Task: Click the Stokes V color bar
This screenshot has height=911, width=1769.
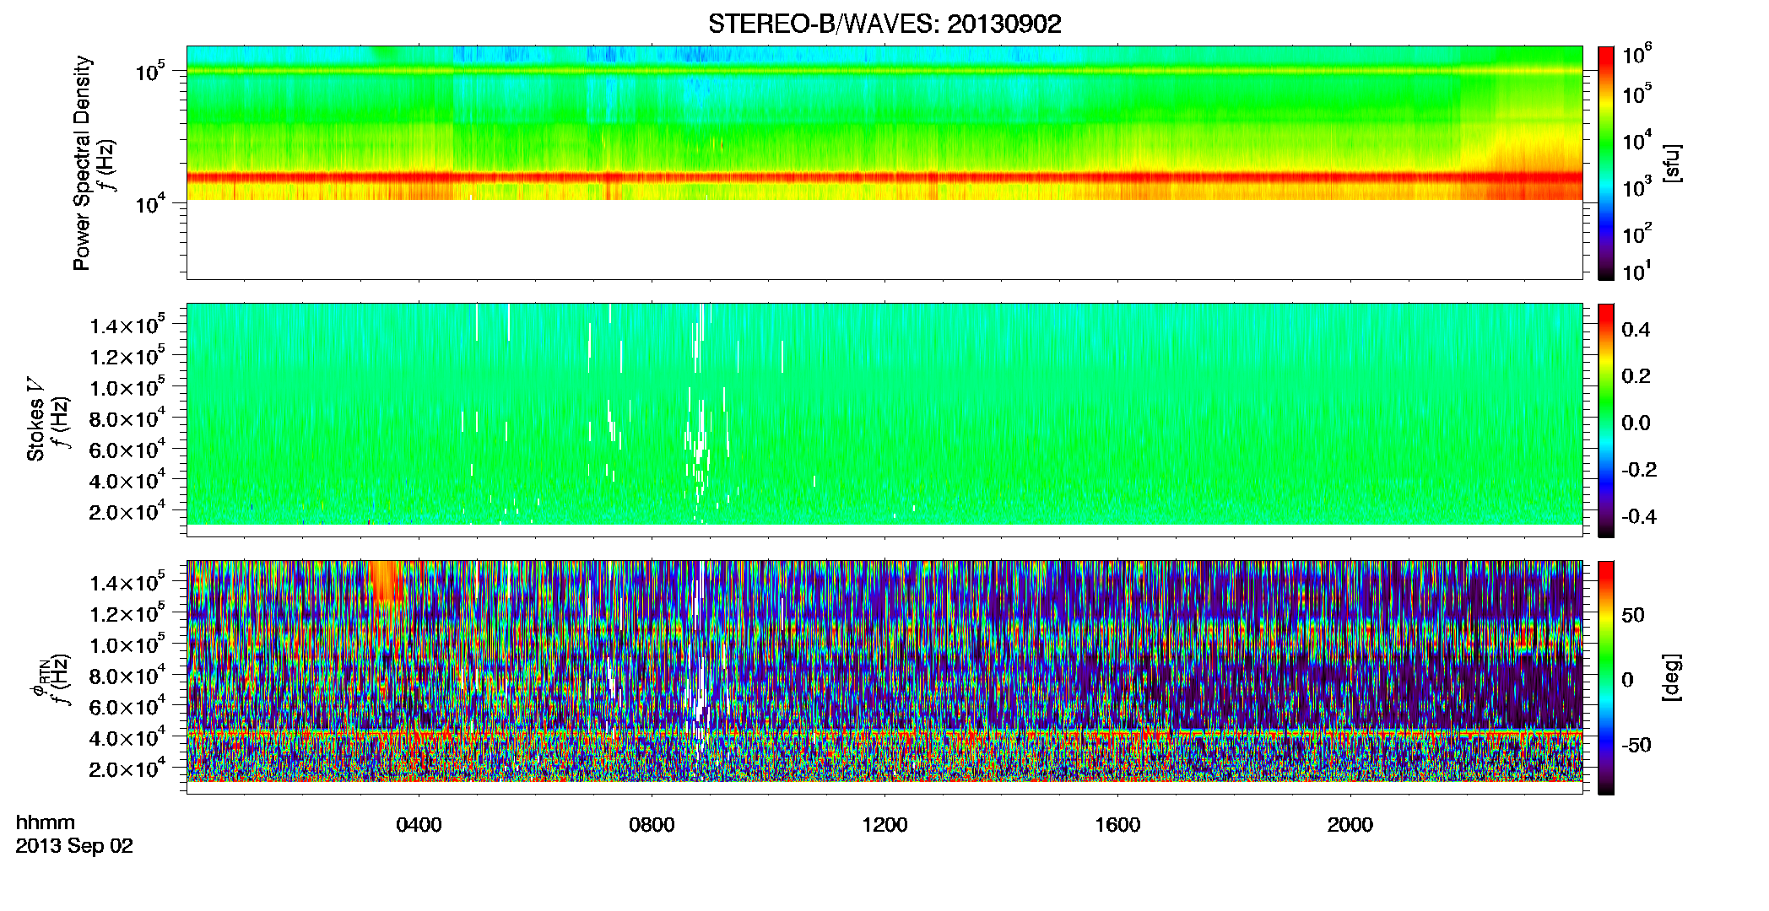Action: click(1606, 420)
